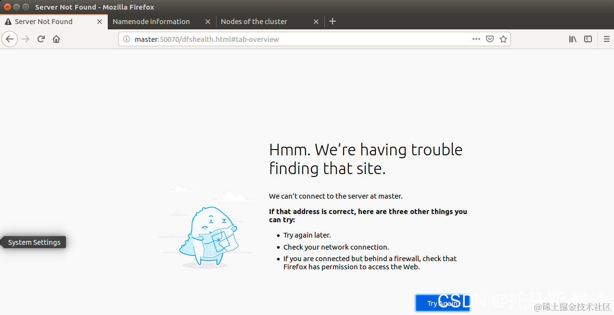Maximize the Firefox window
The image size is (614, 315).
tap(26, 7)
